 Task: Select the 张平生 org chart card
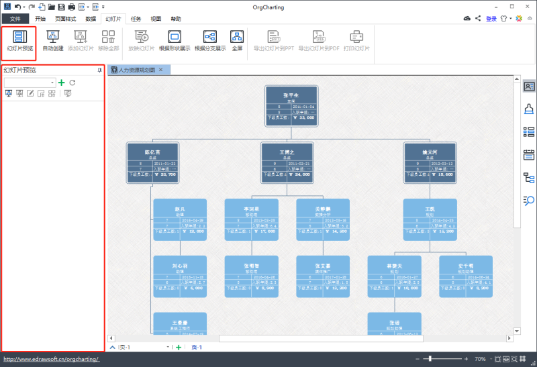click(x=291, y=106)
